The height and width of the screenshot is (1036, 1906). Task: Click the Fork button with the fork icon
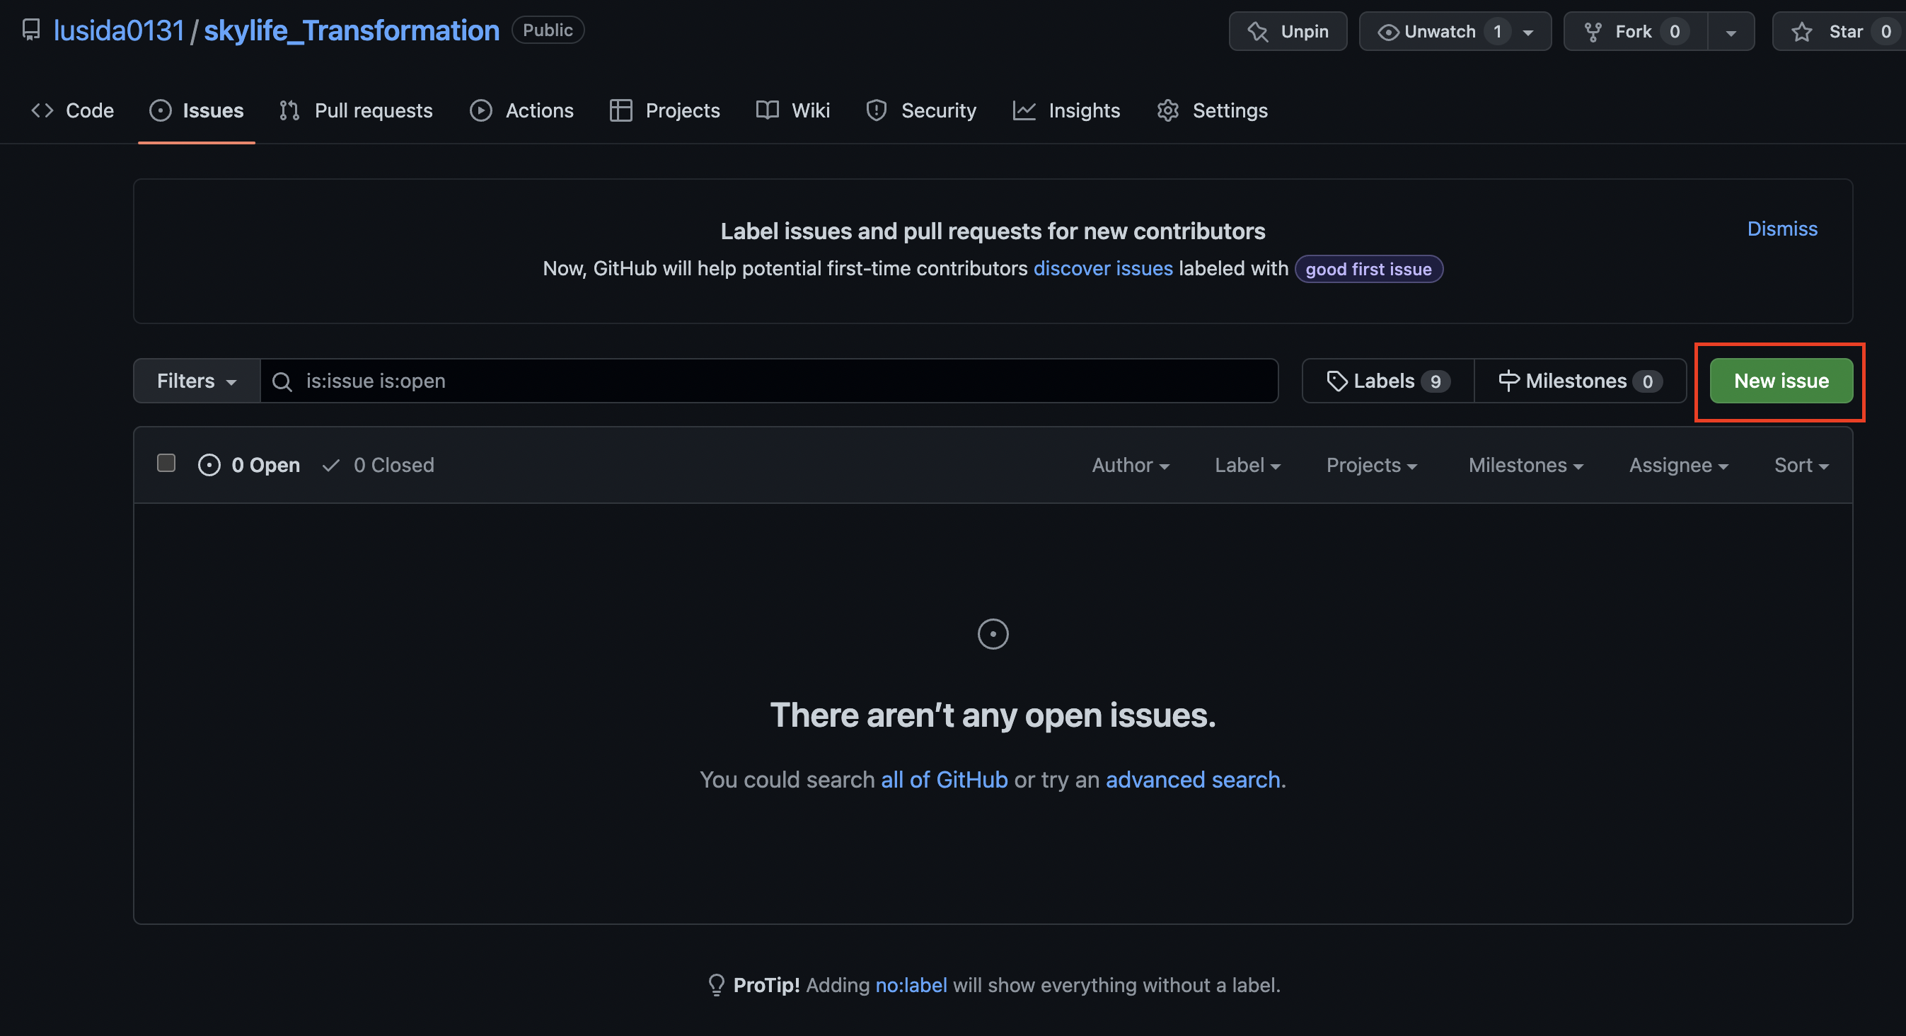pos(1634,31)
